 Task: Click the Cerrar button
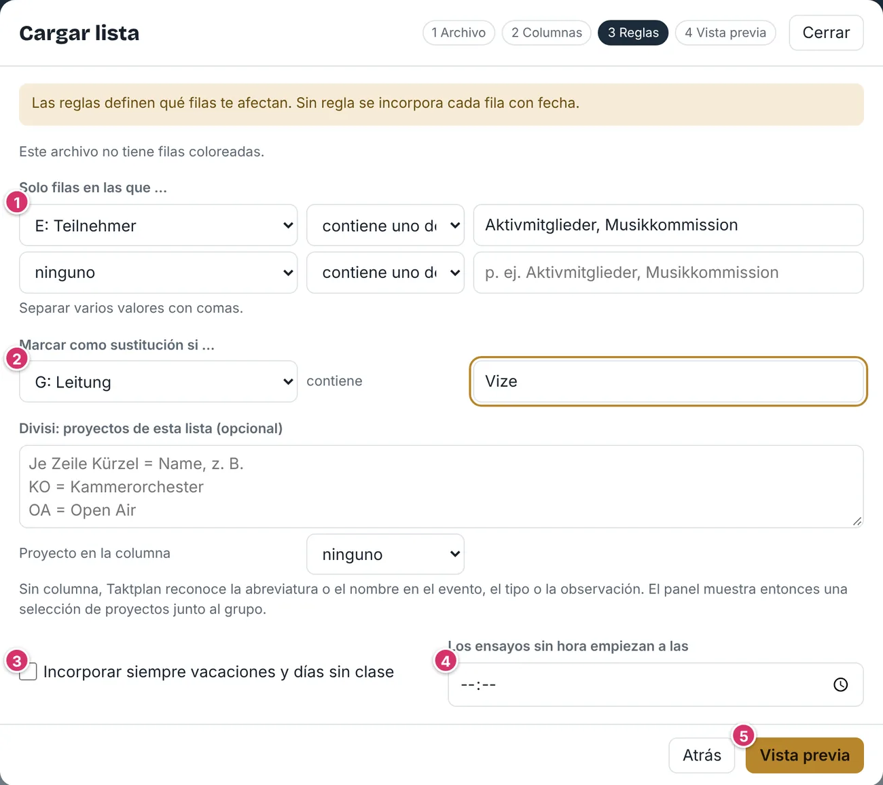pos(826,33)
